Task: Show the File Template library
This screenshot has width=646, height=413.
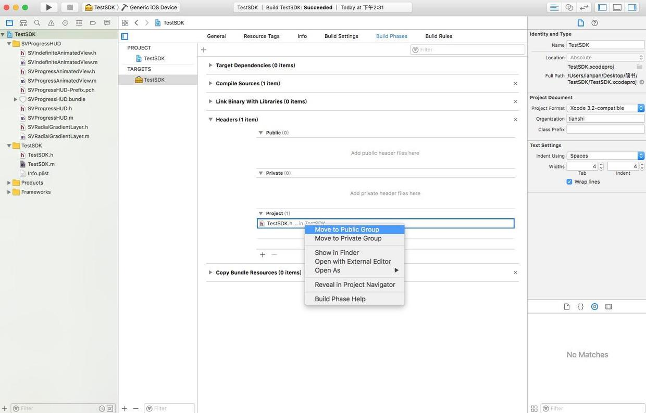Action: coord(567,307)
